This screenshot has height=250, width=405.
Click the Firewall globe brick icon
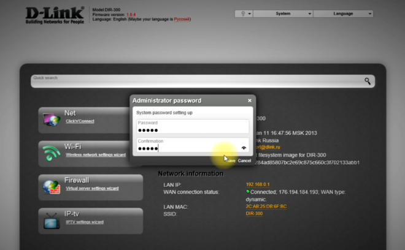(50, 186)
